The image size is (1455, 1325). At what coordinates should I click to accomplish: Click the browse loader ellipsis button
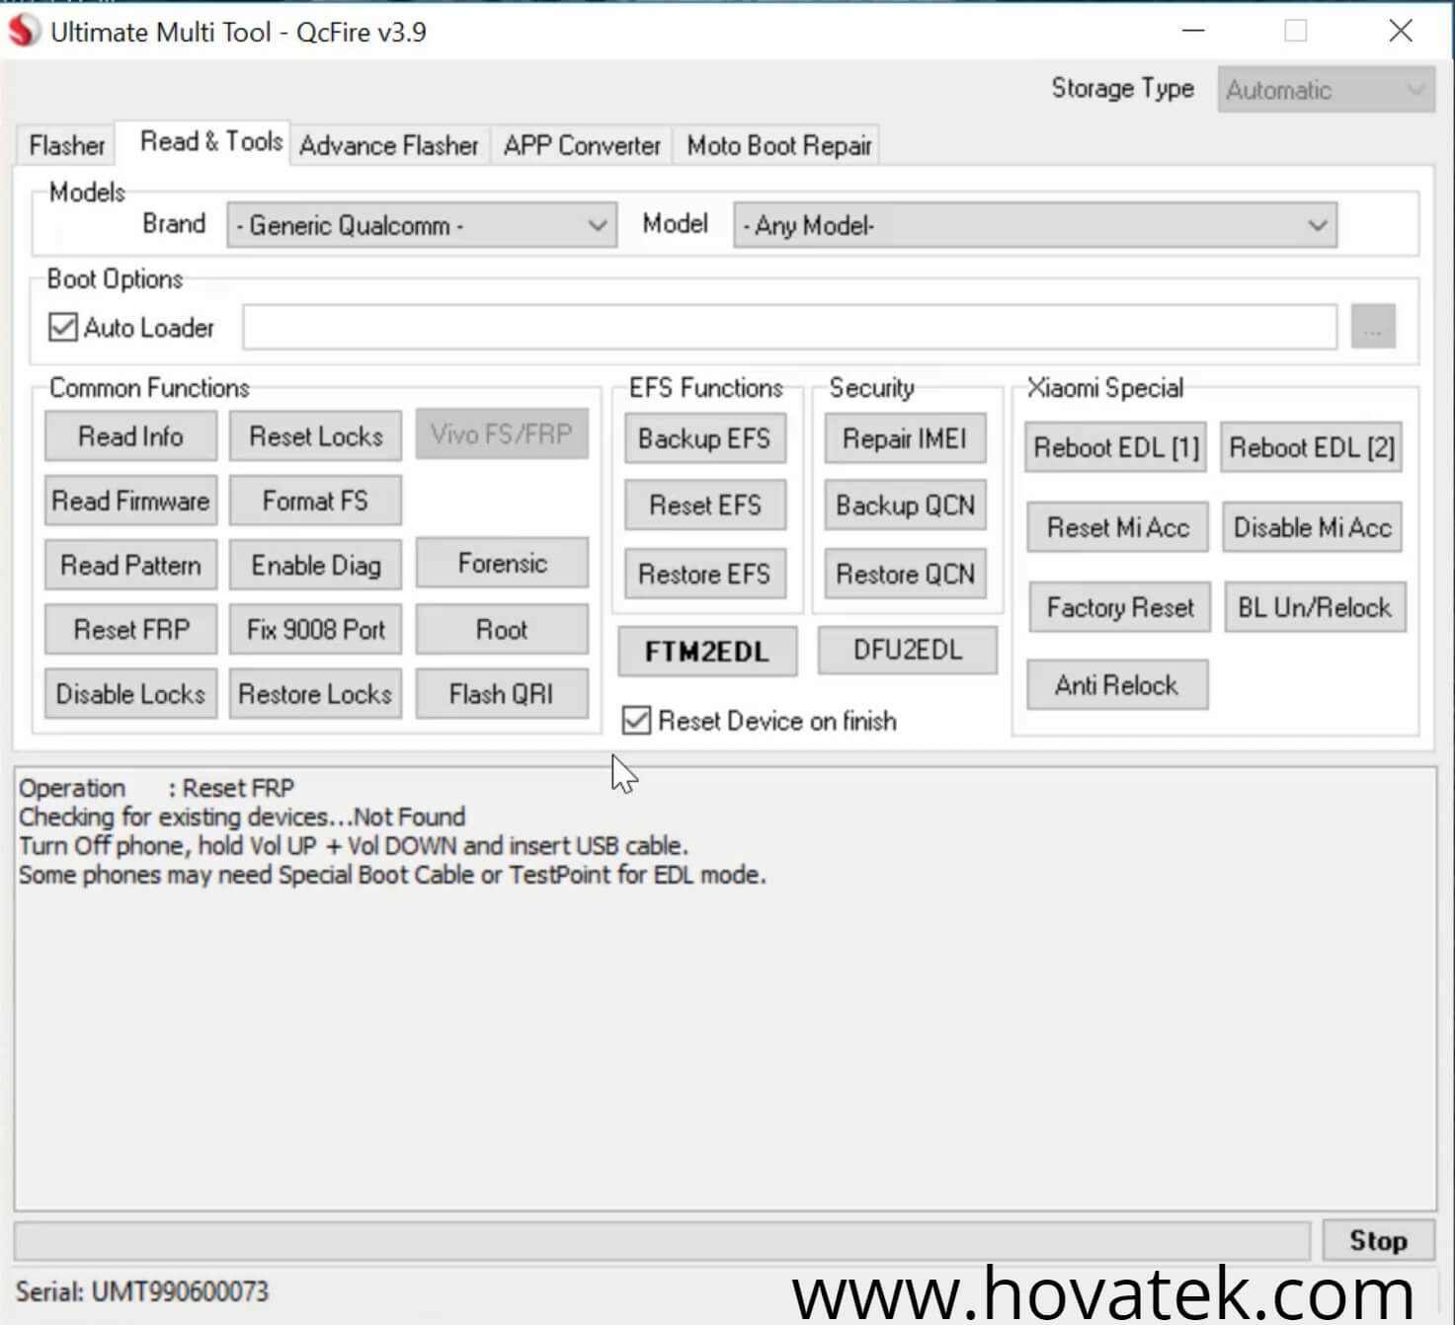pyautogui.click(x=1372, y=328)
